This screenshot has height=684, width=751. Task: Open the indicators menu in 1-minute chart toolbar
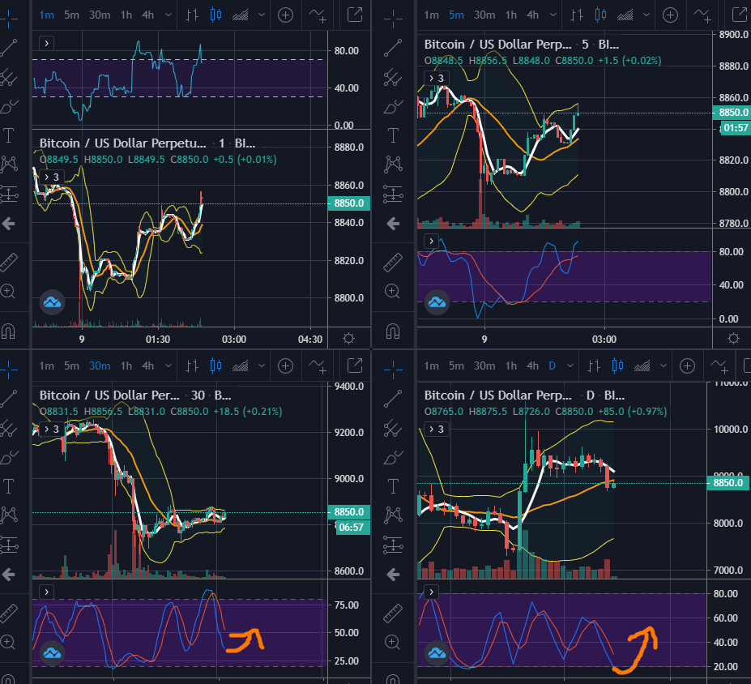pyautogui.click(x=317, y=15)
